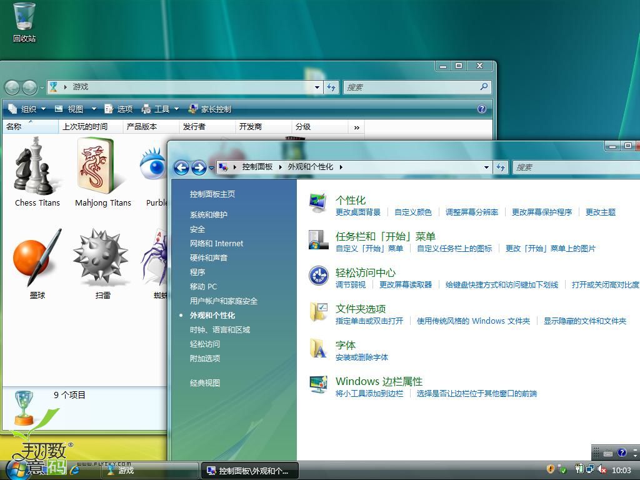640x480 pixels.
Task: Launch Internet Explorer from Quick Launch
Action: pyautogui.click(x=74, y=470)
